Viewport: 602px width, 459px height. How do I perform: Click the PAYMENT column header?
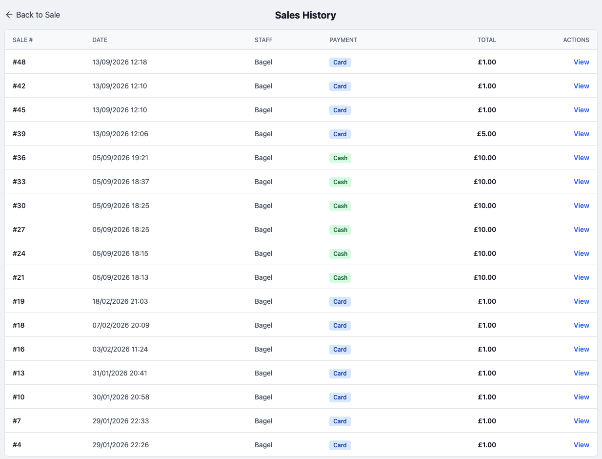(343, 40)
